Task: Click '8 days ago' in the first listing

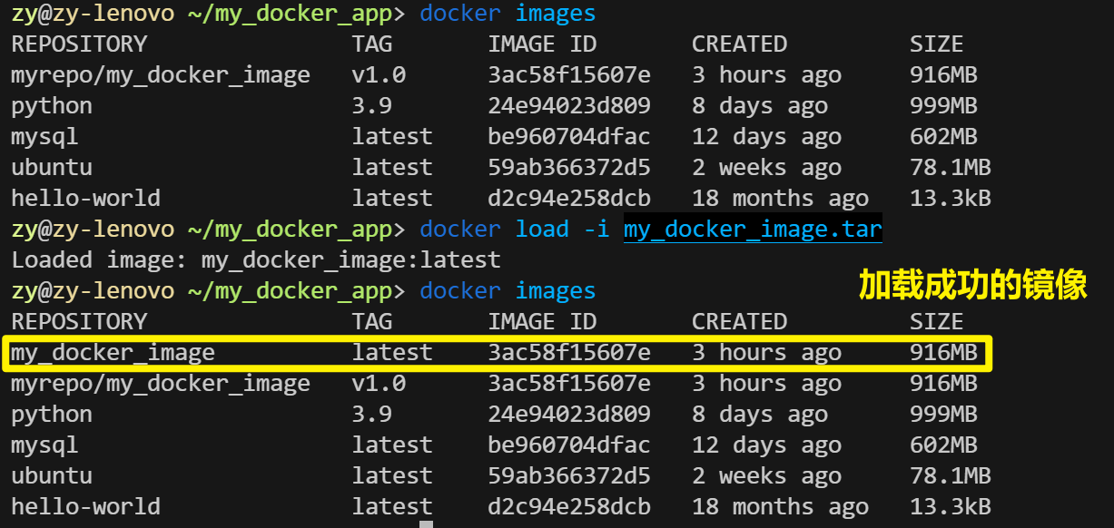Action: coord(760,106)
